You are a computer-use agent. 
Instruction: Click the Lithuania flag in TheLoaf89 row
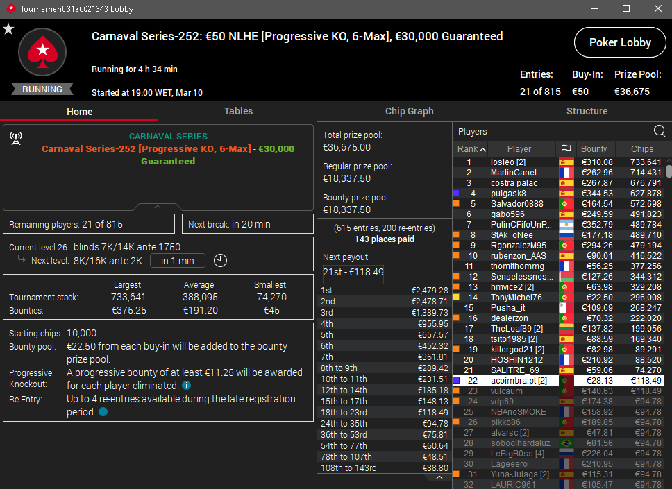pos(566,329)
